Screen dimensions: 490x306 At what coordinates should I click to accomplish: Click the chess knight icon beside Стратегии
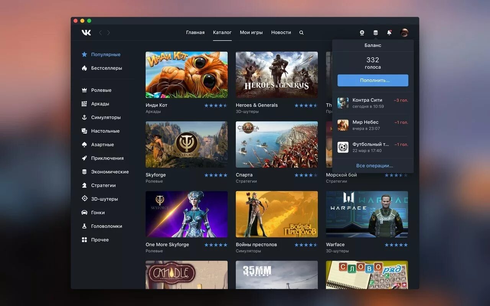[84, 185]
